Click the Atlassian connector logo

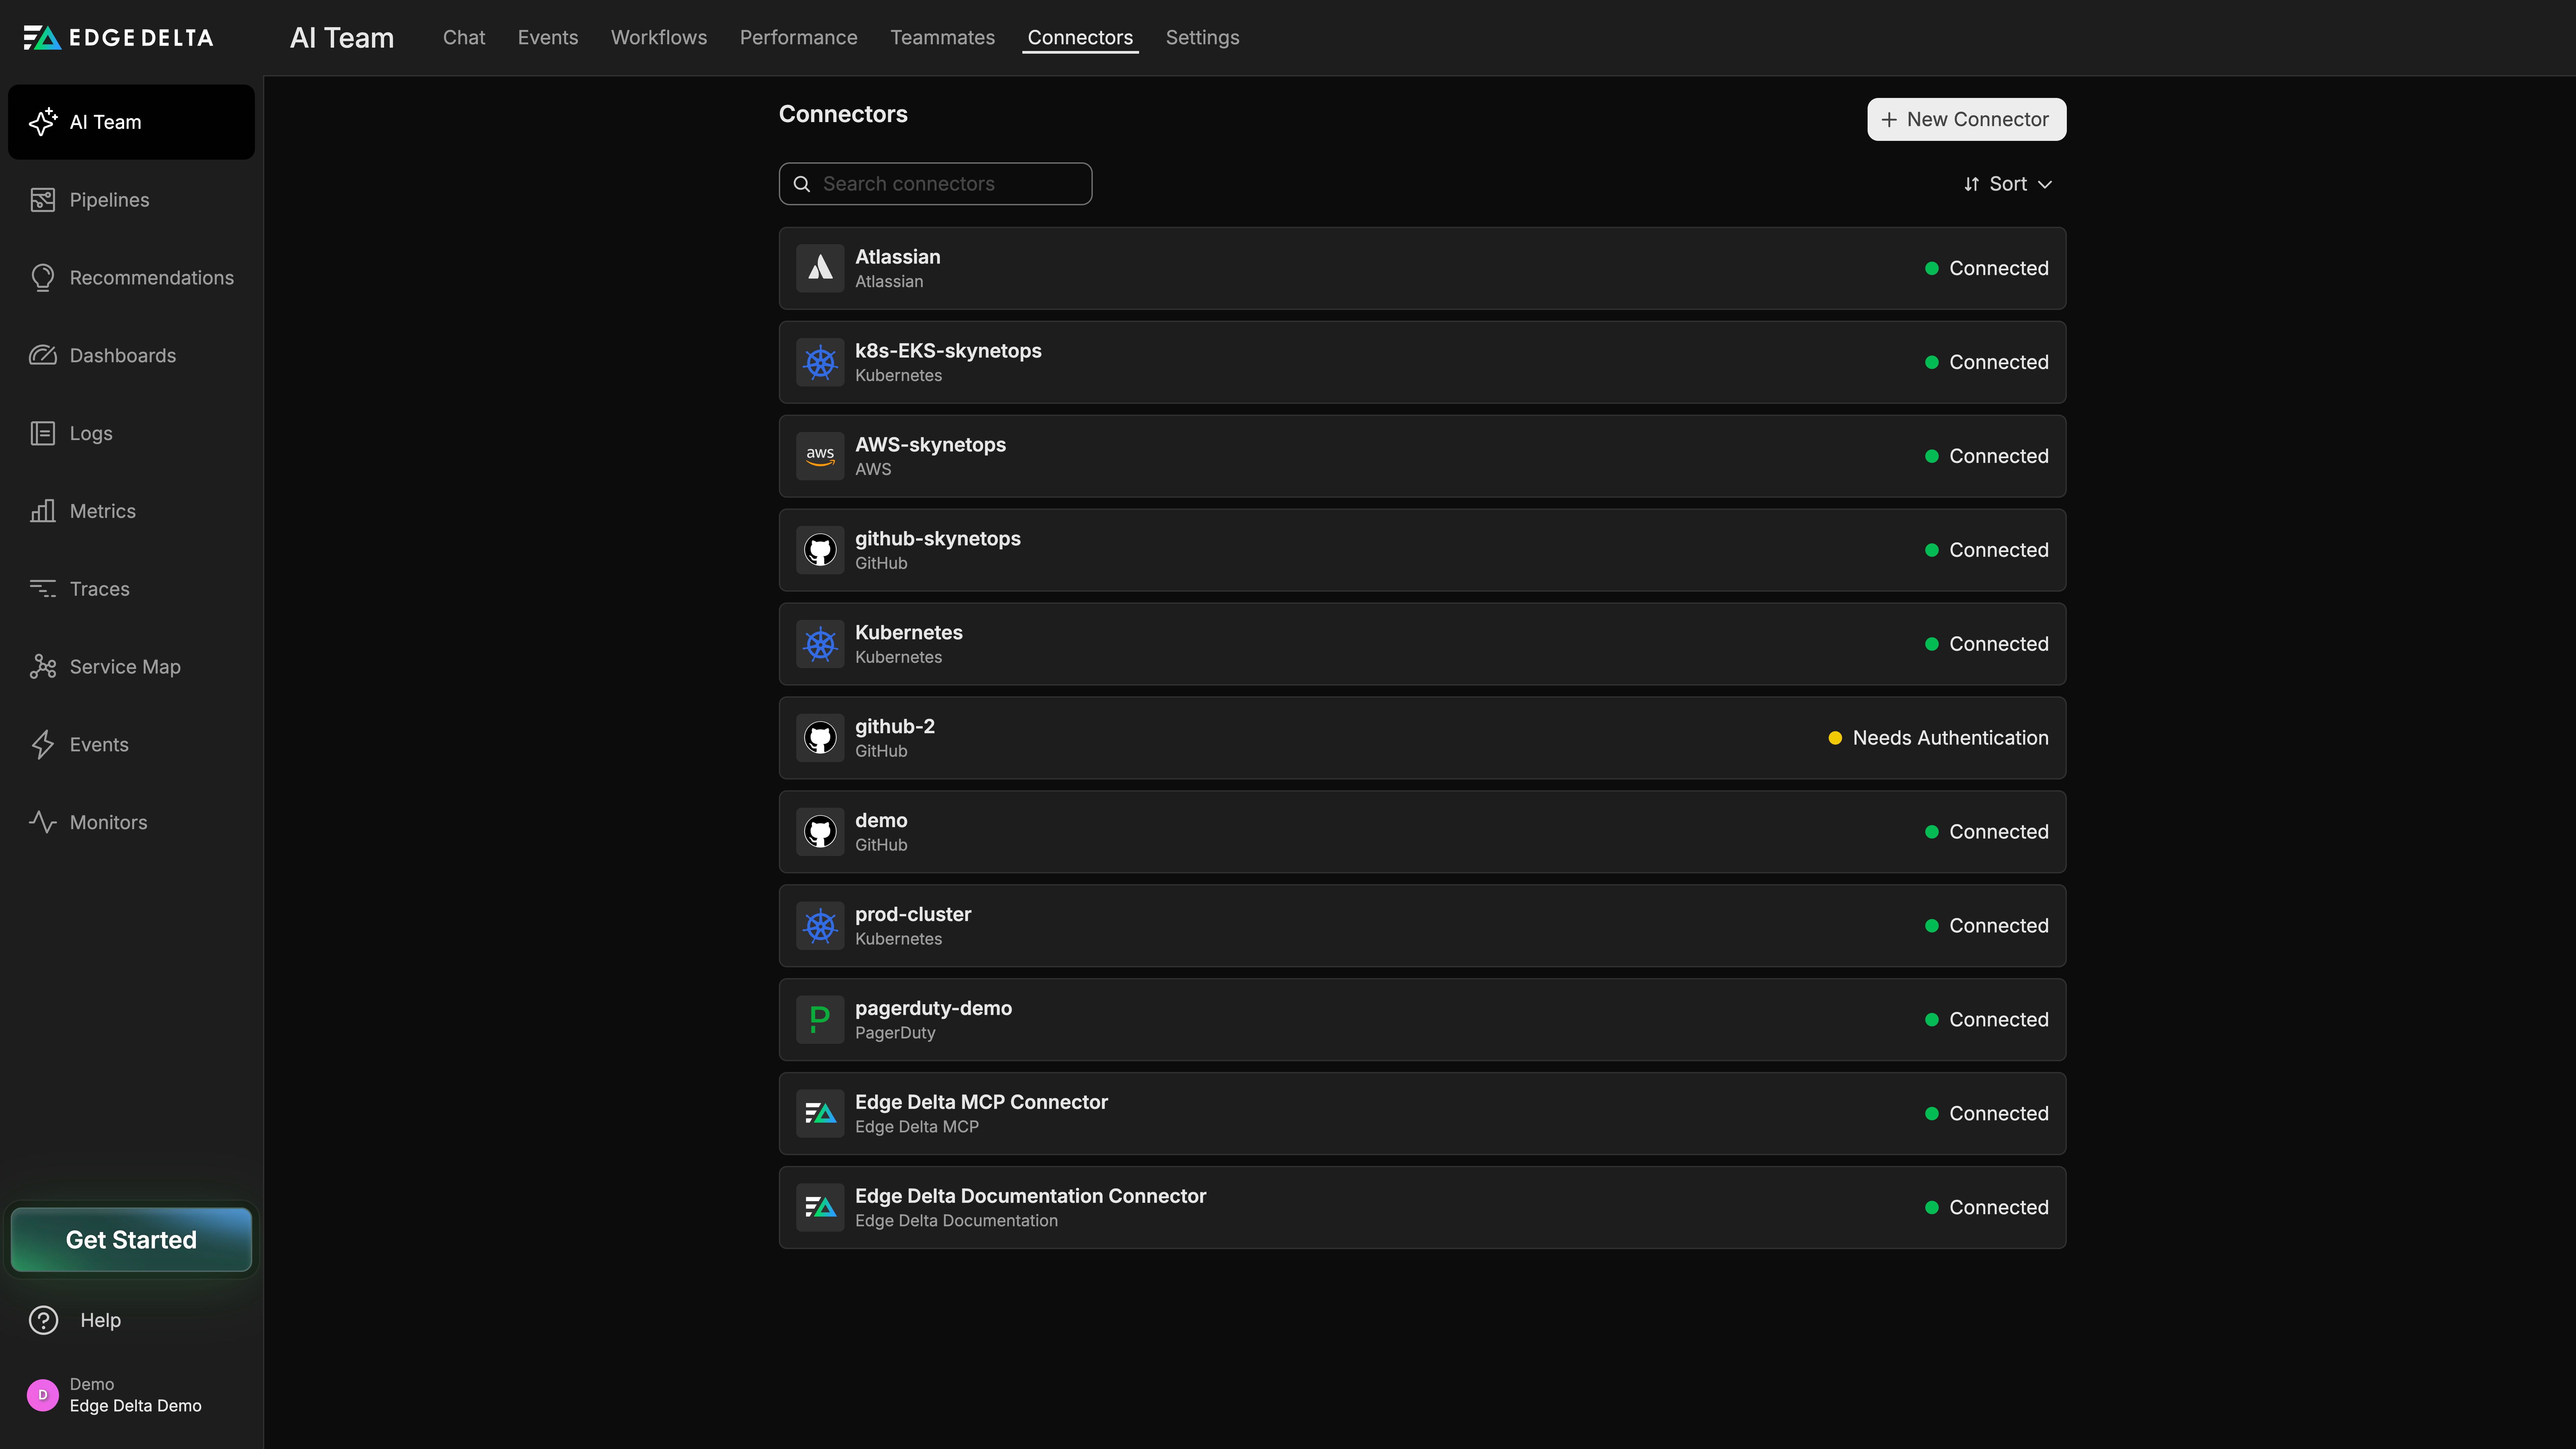coord(820,268)
